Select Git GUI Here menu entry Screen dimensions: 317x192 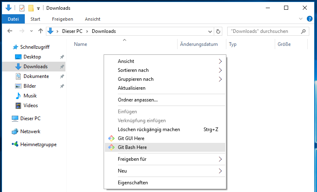[165, 138]
